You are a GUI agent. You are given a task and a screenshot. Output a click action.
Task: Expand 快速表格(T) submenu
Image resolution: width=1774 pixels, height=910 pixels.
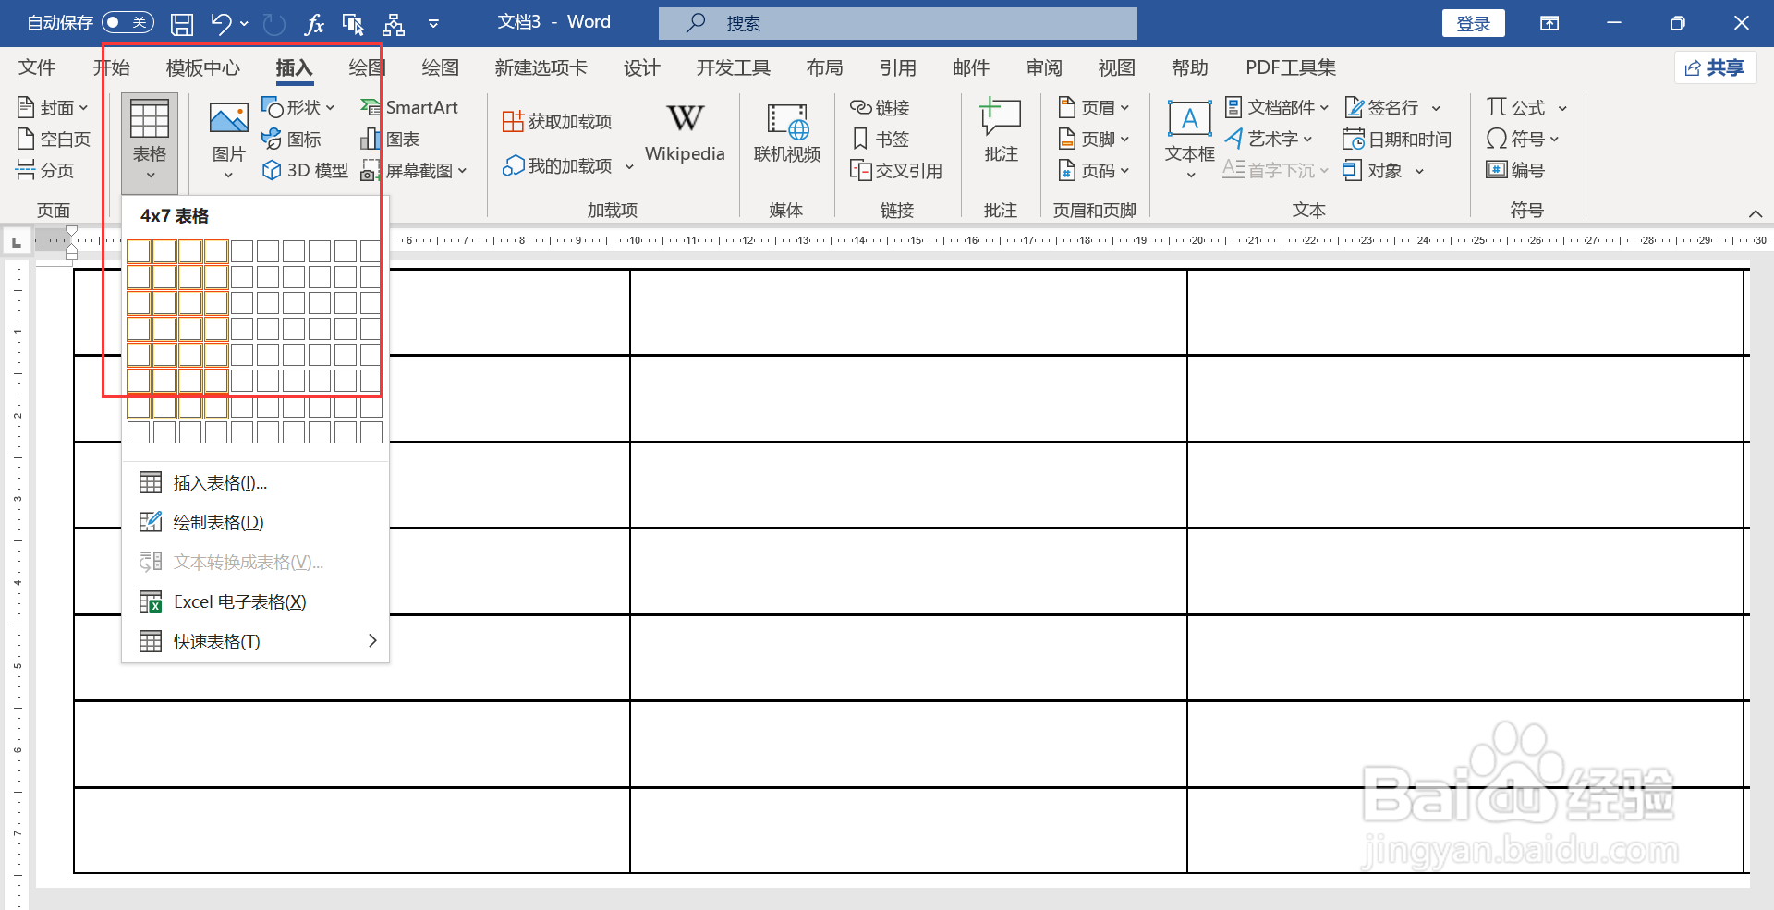[x=255, y=642]
